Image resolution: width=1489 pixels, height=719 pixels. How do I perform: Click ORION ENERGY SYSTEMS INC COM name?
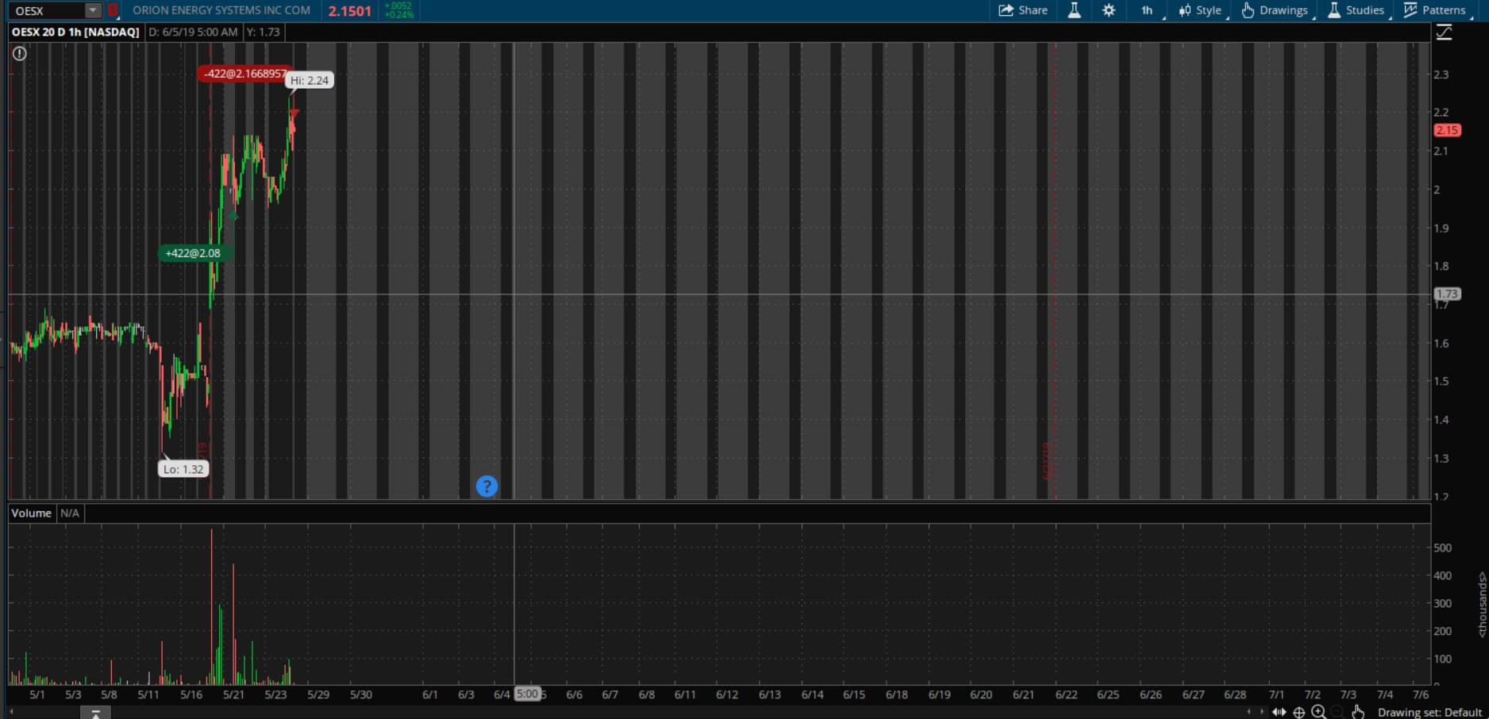click(221, 10)
